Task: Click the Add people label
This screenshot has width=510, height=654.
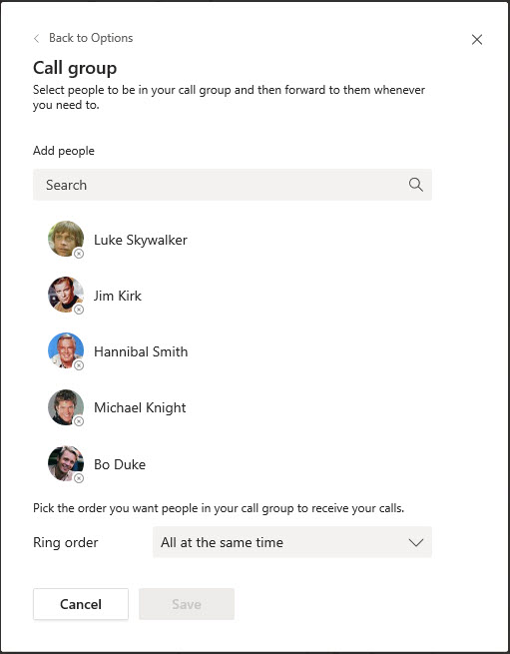Action: click(64, 151)
